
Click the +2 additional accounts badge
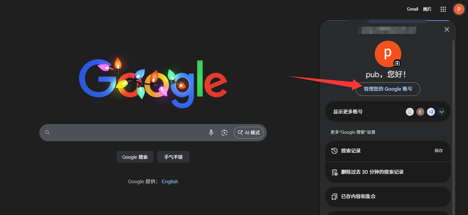[431, 112]
